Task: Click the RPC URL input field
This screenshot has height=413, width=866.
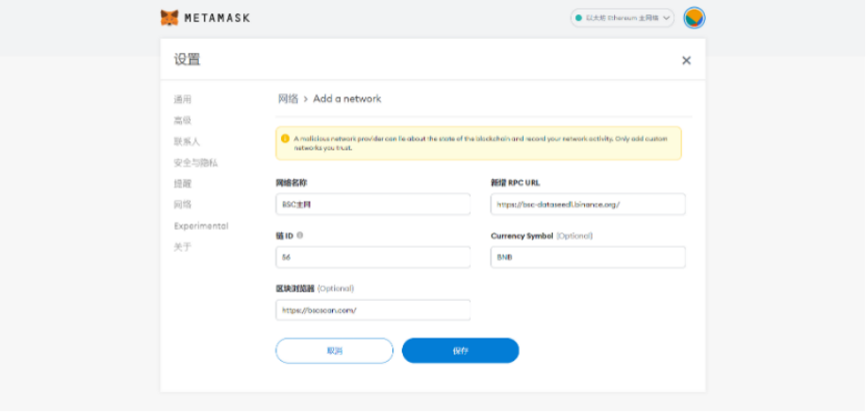Action: (588, 205)
